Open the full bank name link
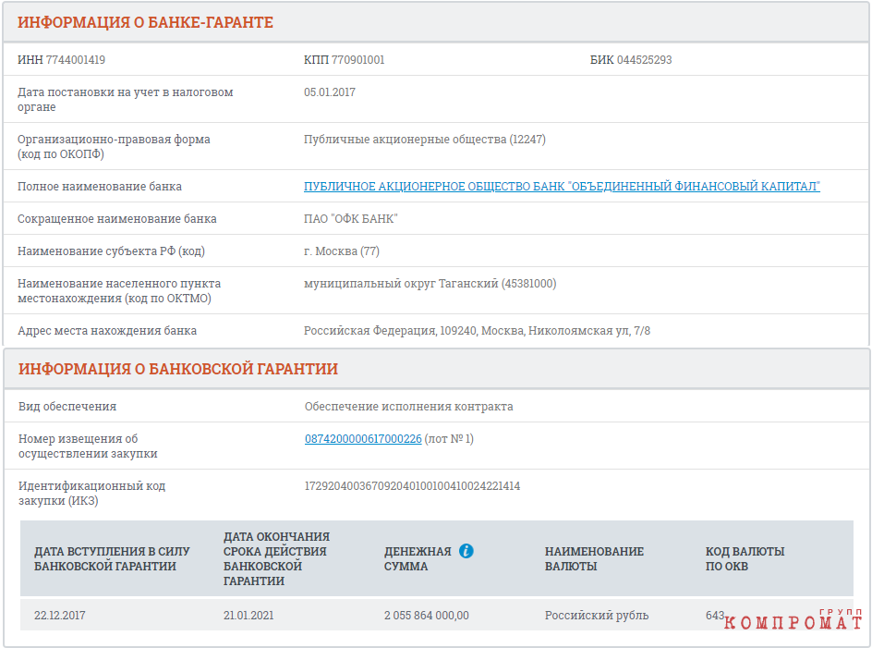The height and width of the screenshot is (648, 872). pyautogui.click(x=562, y=187)
